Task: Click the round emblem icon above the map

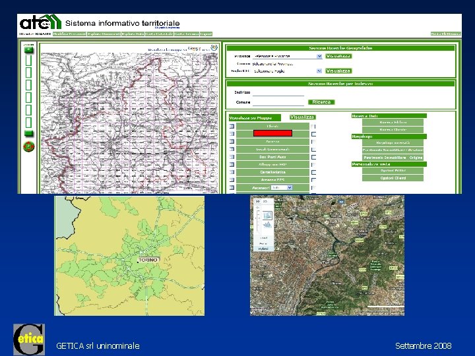Action: 214,48
